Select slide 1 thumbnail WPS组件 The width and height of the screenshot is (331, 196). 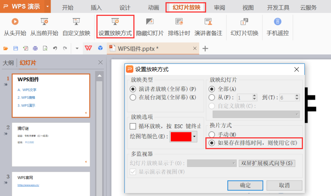click(51, 96)
